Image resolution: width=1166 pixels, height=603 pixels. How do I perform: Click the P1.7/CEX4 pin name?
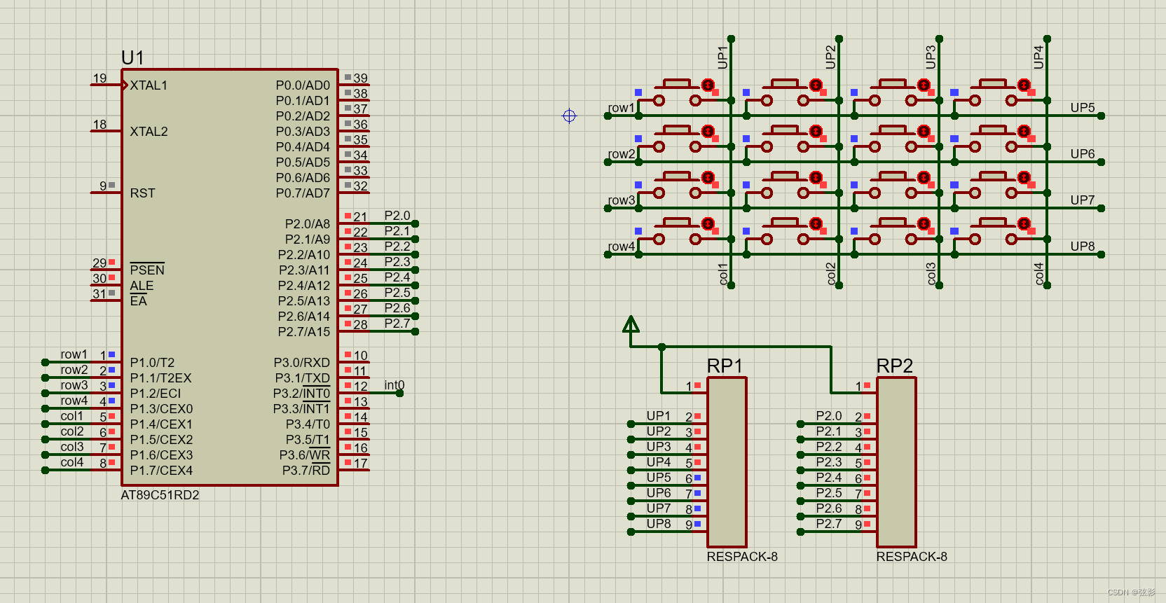point(161,471)
